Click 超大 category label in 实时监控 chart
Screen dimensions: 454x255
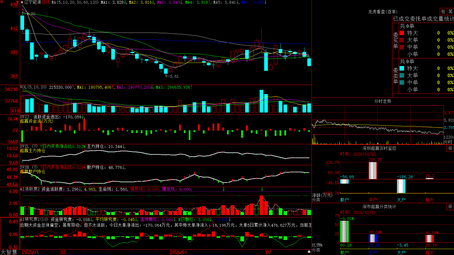429,200
